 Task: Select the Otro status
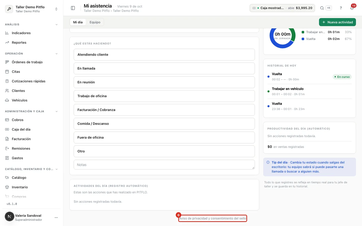pyautogui.click(x=164, y=151)
